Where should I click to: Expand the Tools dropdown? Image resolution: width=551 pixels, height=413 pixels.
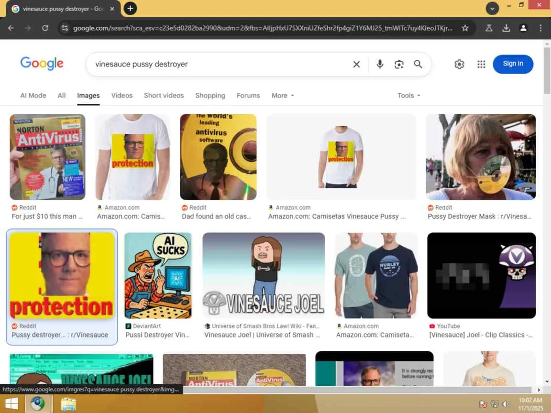tap(408, 96)
